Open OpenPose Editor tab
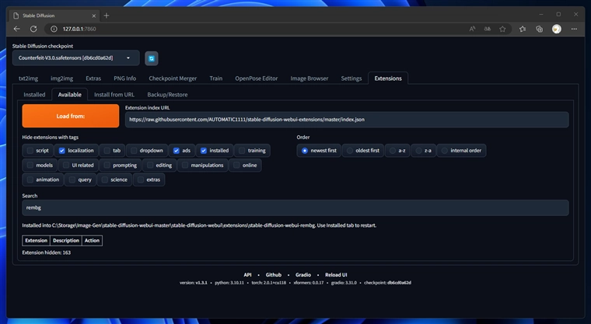591x324 pixels. 257,78
